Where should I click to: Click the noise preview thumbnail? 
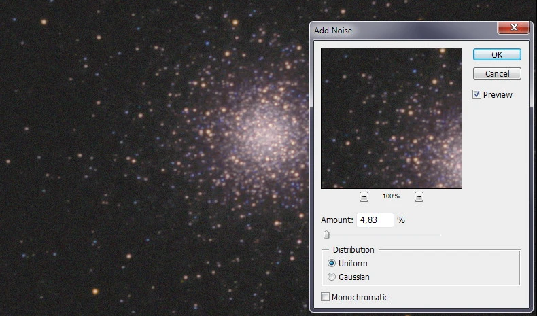pos(392,118)
